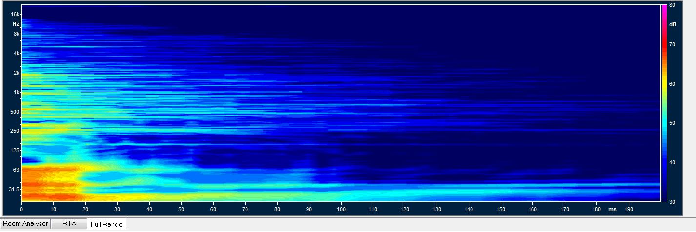Viewport: 696px width, 232px height.
Task: Click the dB unit label beside the scale
Action: pyautogui.click(x=672, y=24)
